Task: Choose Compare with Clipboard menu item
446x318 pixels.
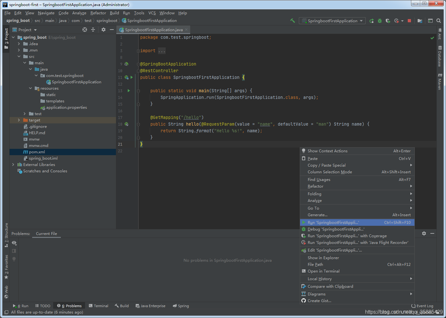Action: coord(357,287)
